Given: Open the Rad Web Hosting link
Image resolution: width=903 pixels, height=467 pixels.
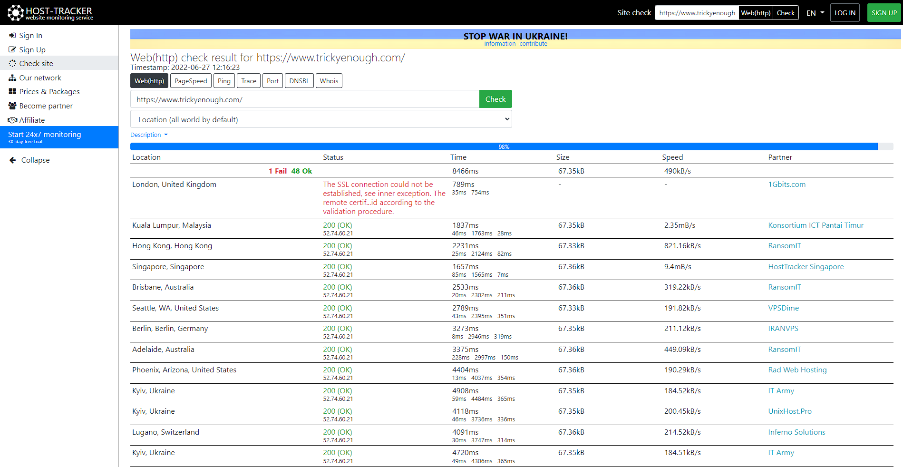Looking at the screenshot, I should click(797, 370).
